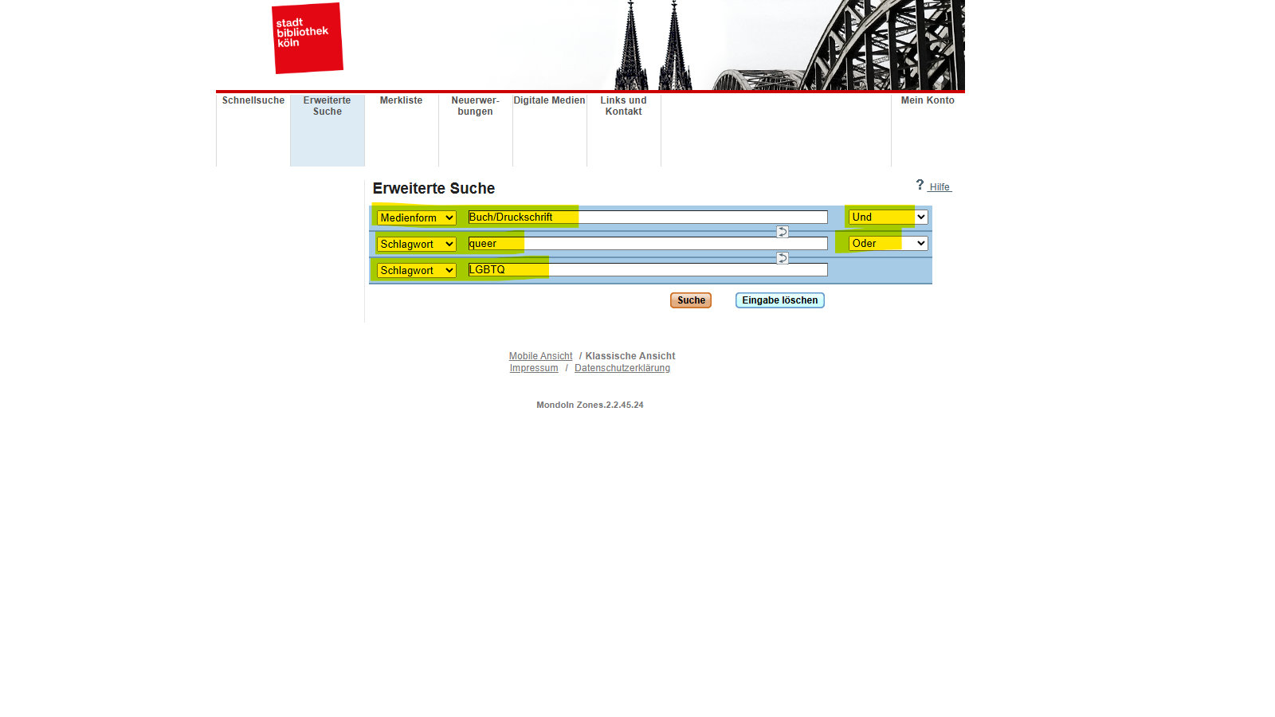This screenshot has height=717, width=1275.
Task: Open the Und operator dropdown
Action: click(x=888, y=217)
